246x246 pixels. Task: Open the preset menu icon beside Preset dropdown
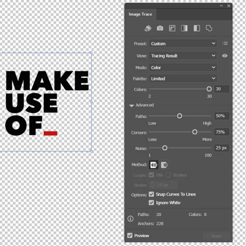225,43
